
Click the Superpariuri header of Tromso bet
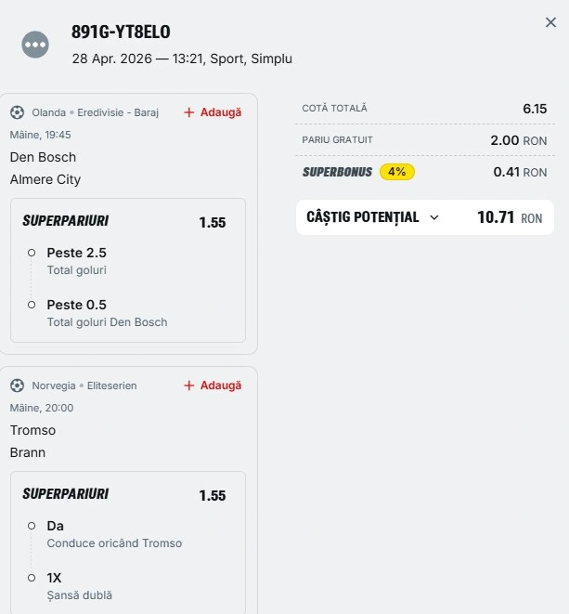66,494
